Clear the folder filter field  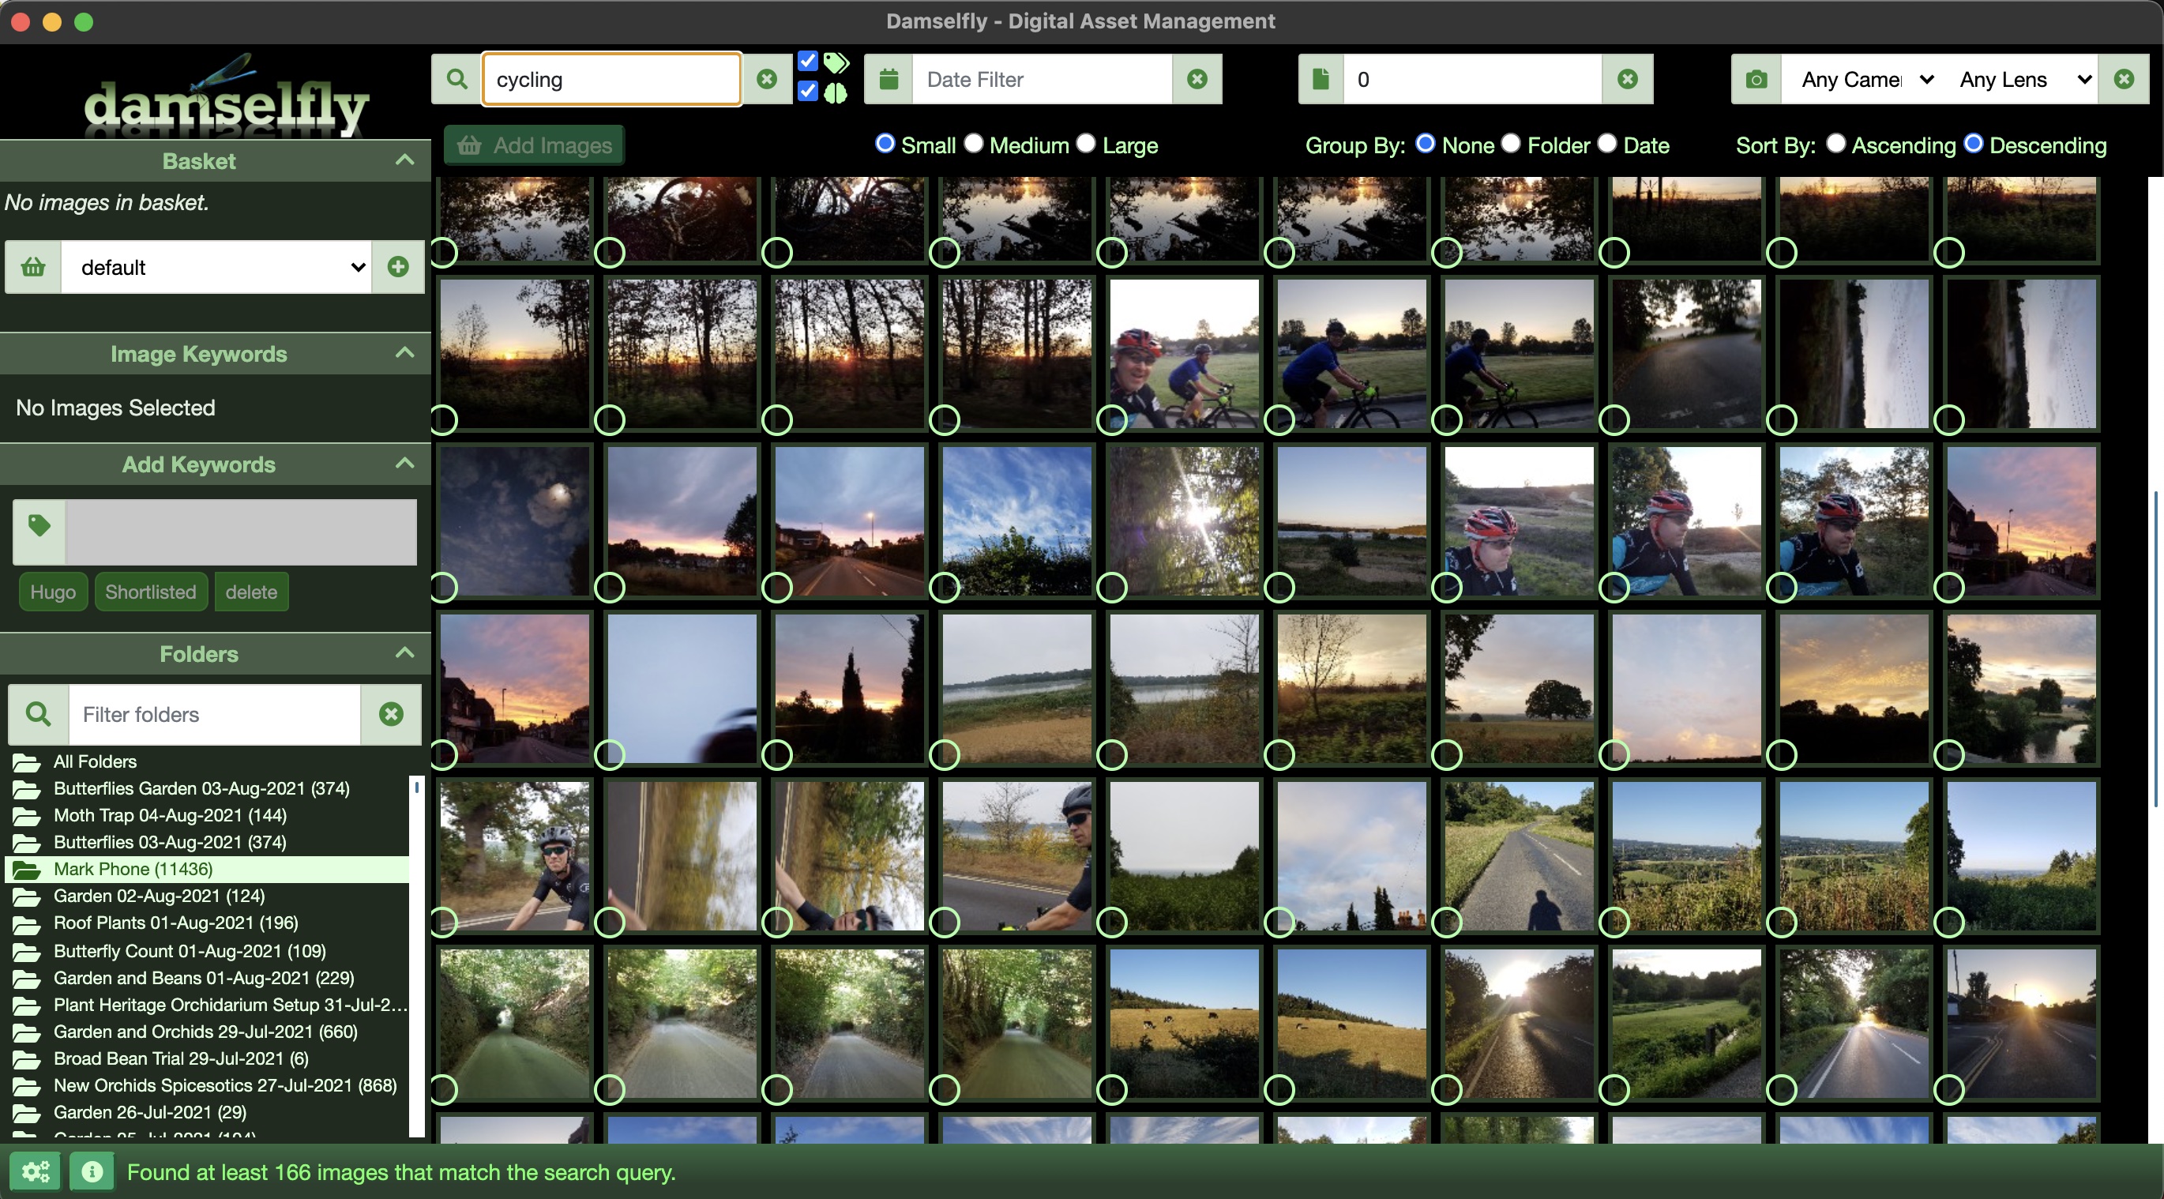(391, 714)
